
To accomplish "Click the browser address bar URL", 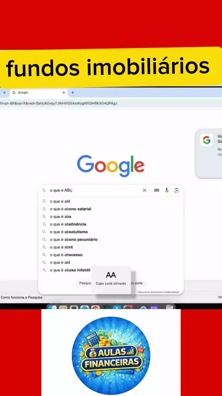I will coord(58,103).
